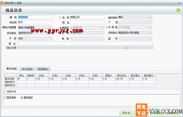Click the 厂家 input field
This screenshot has height=117, width=183.
pyautogui.click(x=135, y=22)
